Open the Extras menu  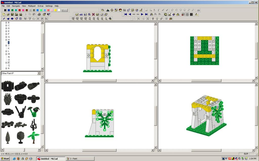tap(40, 6)
